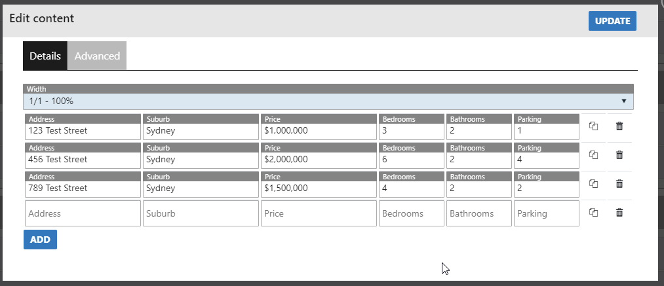Screen dimensions: 664x286
Task: Duplicate the 123 Test Street row
Action: 593,126
